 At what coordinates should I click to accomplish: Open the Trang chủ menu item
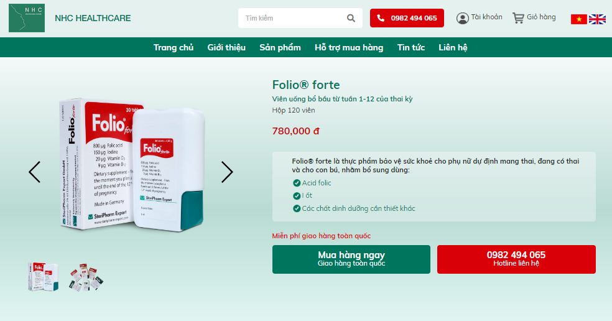coord(174,47)
